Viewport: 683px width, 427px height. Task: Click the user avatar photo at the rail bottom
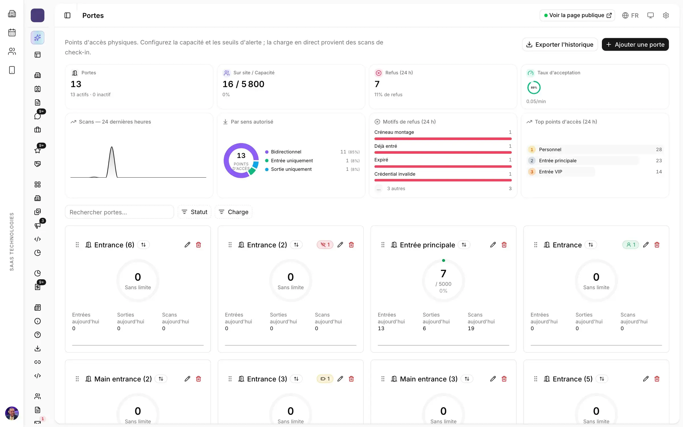12,413
